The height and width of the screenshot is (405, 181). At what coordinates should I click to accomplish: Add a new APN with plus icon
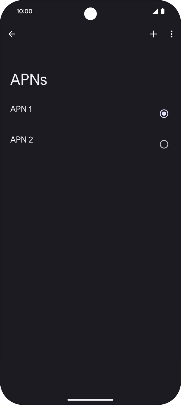(x=154, y=34)
